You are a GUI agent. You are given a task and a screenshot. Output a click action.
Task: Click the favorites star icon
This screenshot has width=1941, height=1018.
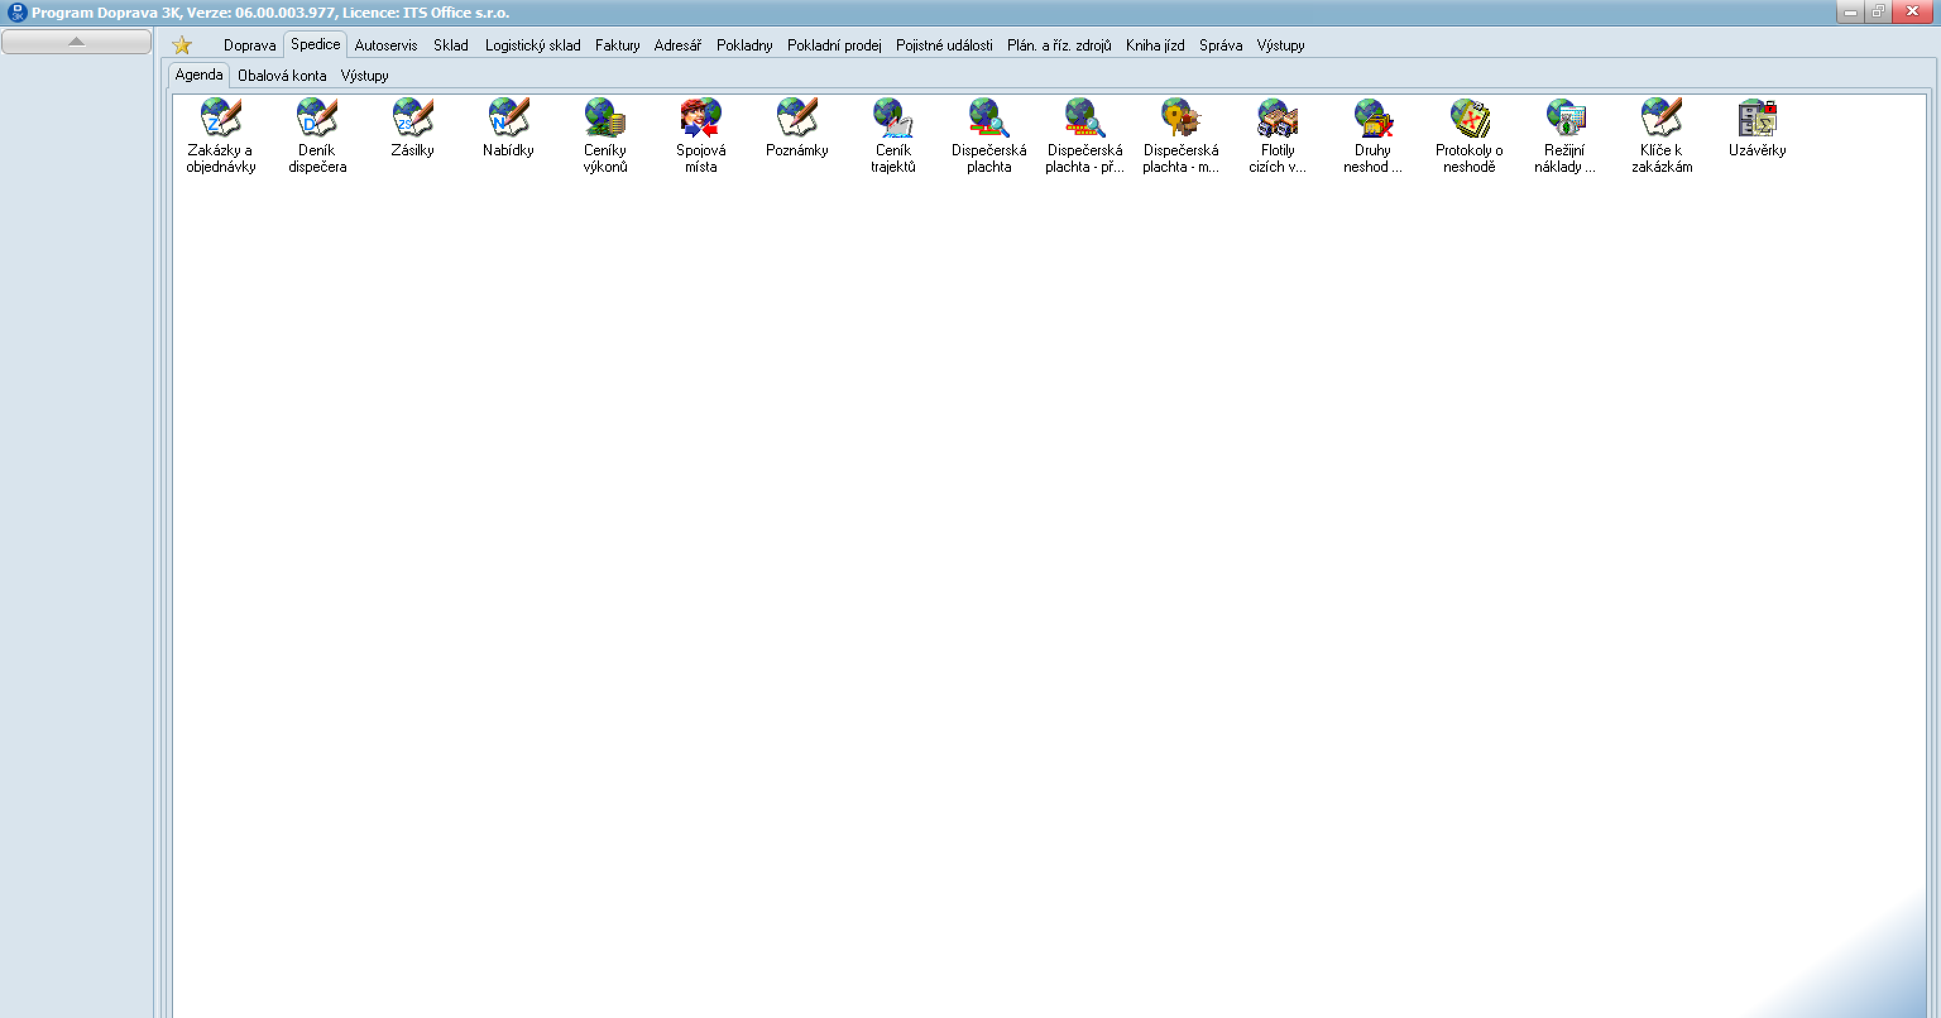pos(181,45)
